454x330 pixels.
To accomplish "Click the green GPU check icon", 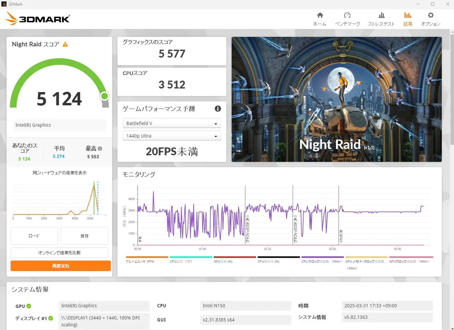I will pos(29,306).
